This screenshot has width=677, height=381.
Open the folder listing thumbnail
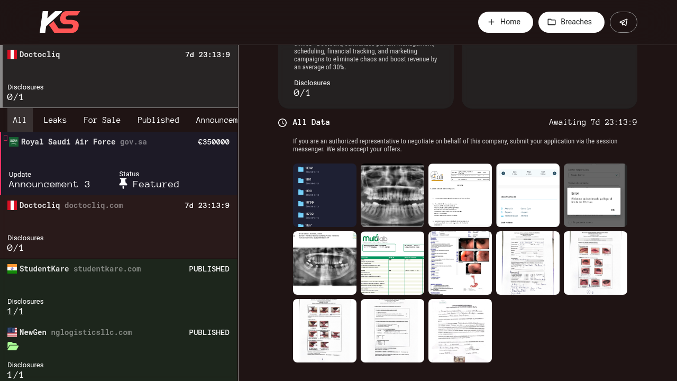tap(325, 195)
